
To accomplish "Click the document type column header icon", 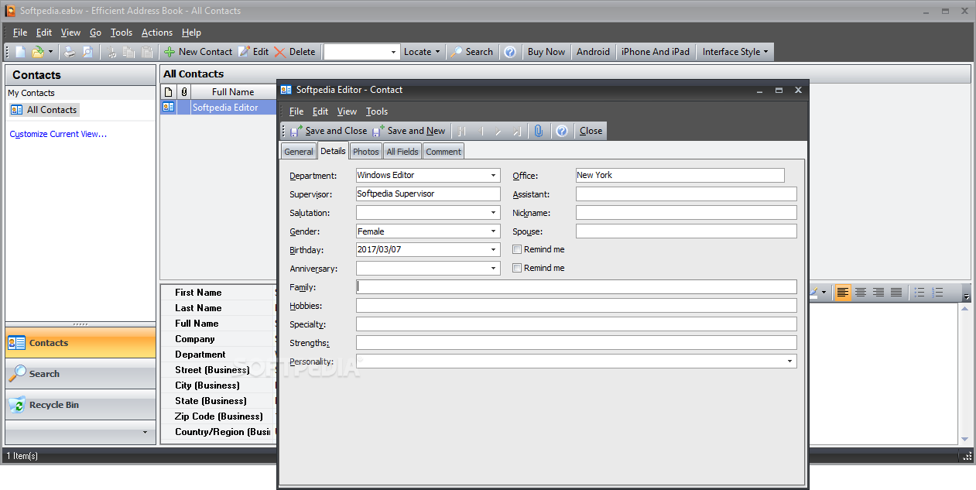I will [169, 91].
